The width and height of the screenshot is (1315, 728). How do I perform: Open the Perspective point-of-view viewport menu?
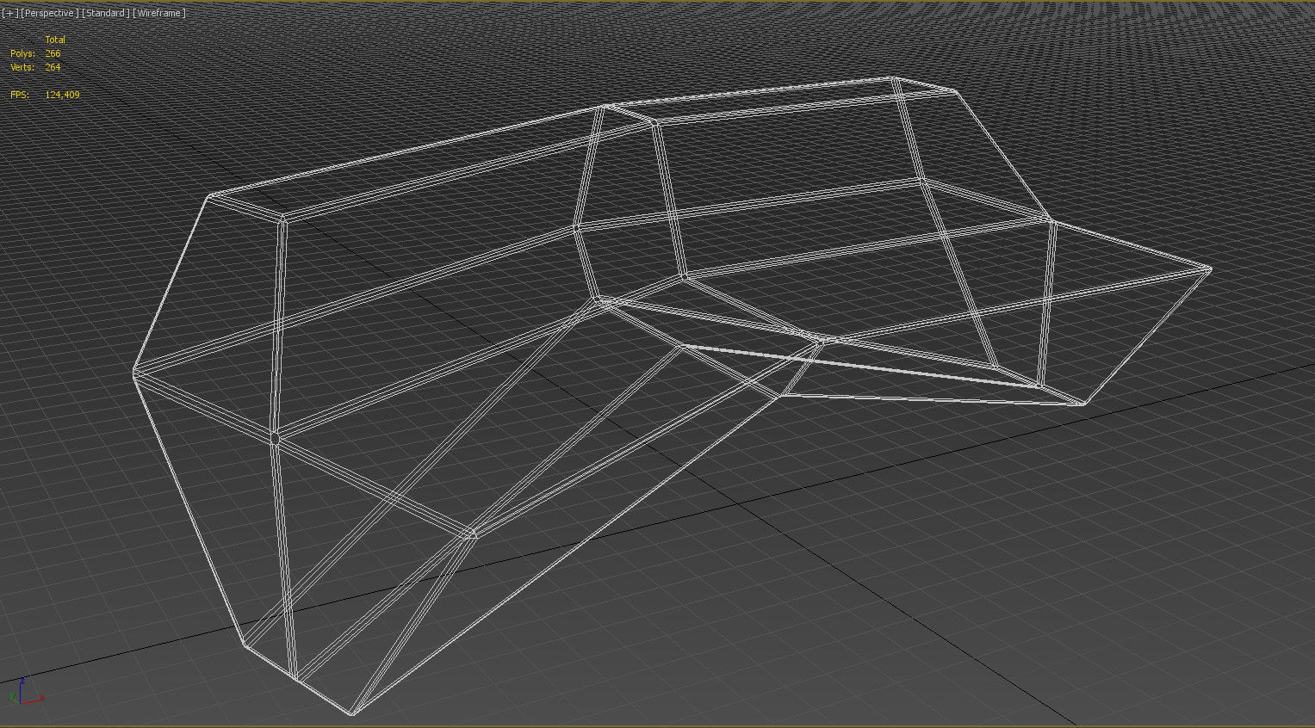point(50,13)
